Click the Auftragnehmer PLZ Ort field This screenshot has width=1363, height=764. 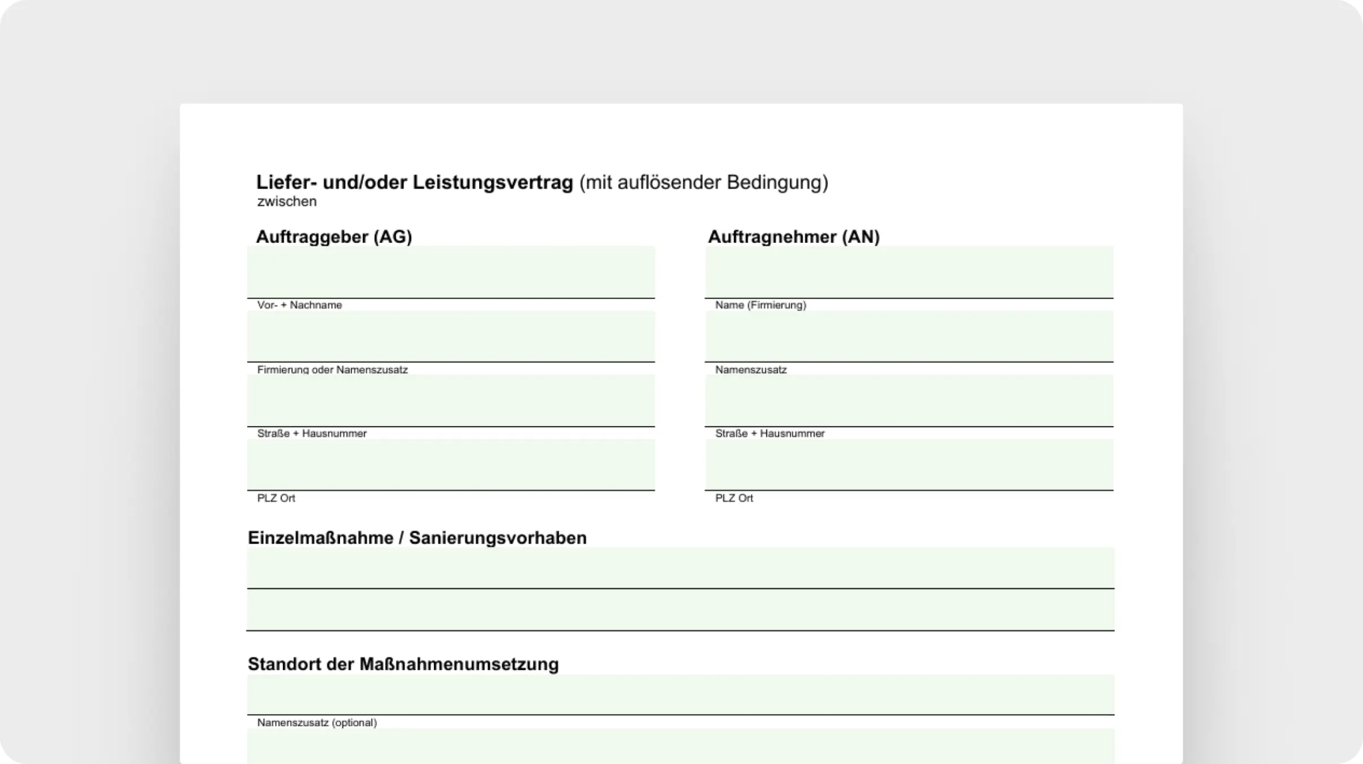(x=909, y=465)
